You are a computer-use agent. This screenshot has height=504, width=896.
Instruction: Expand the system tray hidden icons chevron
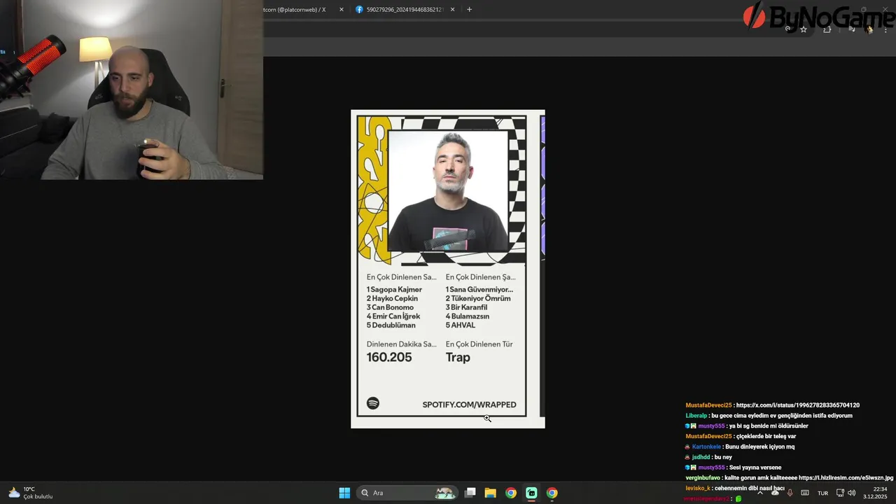[760, 493]
